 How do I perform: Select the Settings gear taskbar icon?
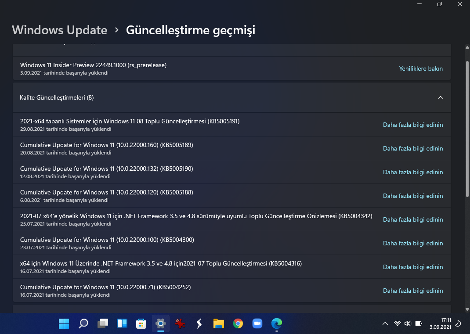click(x=161, y=323)
